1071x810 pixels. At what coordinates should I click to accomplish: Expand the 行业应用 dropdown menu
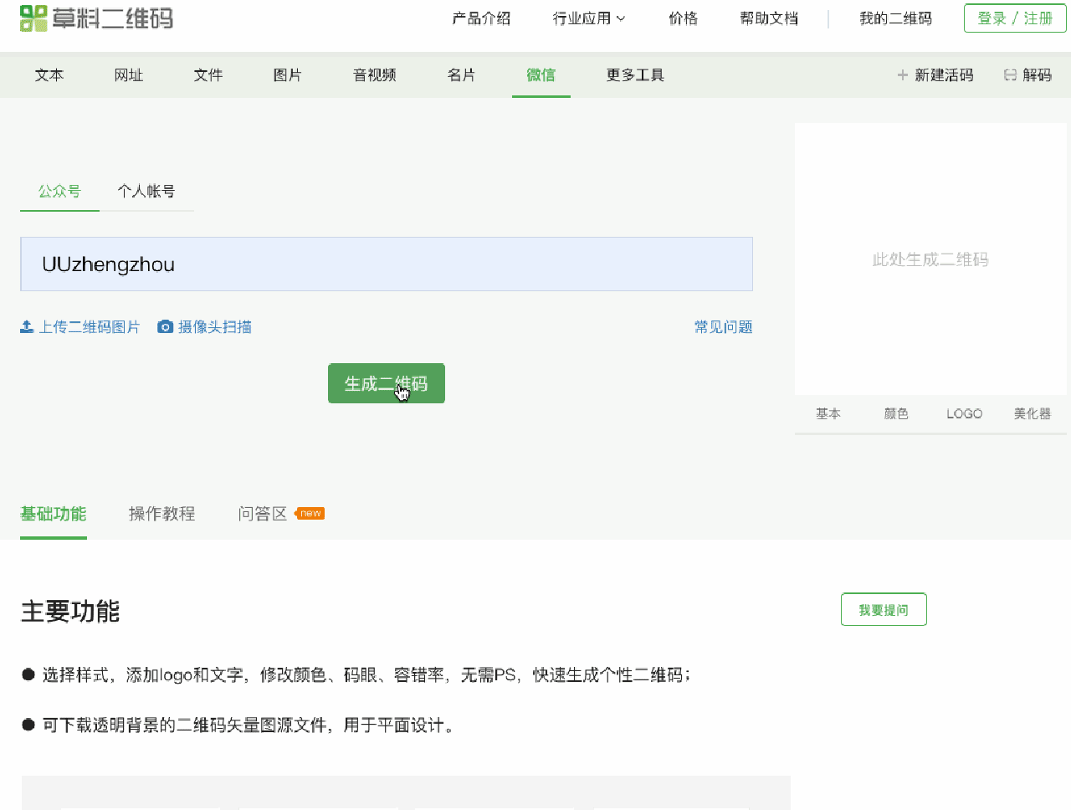click(589, 18)
